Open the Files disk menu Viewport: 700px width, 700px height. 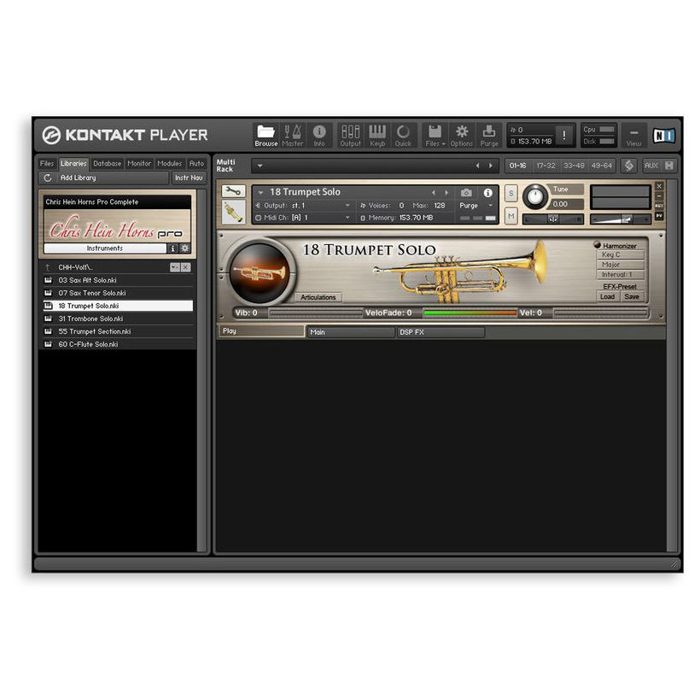click(x=435, y=135)
